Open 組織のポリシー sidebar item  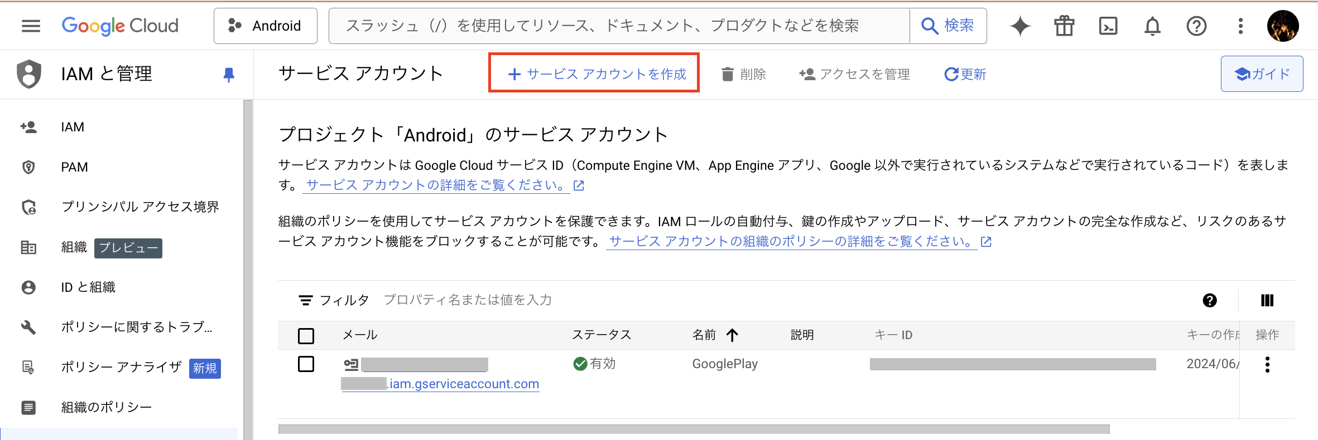(107, 408)
